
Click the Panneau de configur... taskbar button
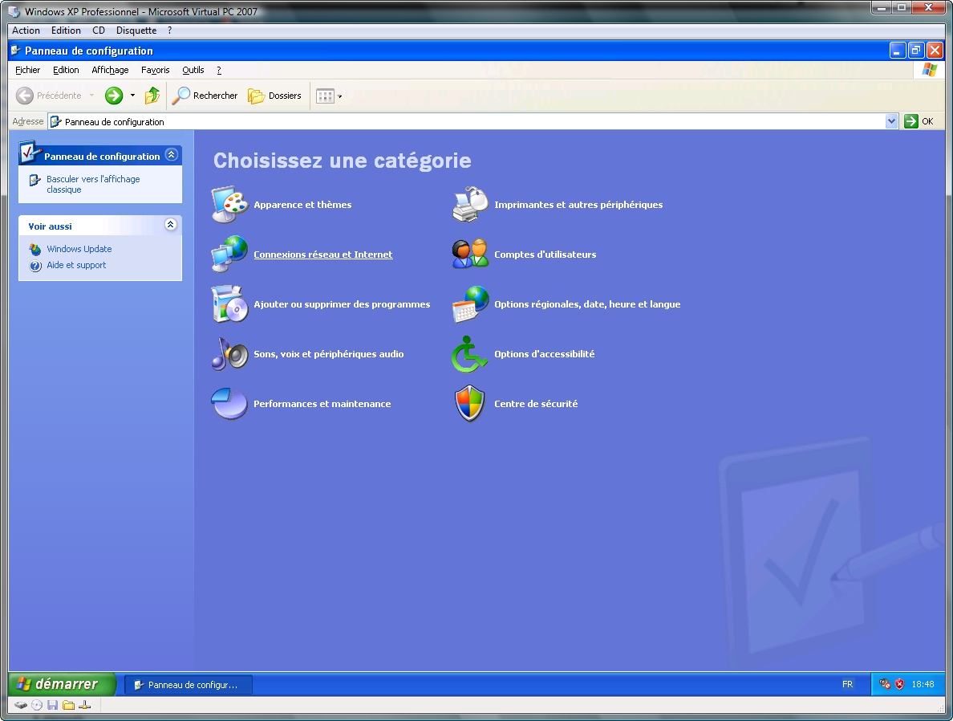pyautogui.click(x=189, y=685)
